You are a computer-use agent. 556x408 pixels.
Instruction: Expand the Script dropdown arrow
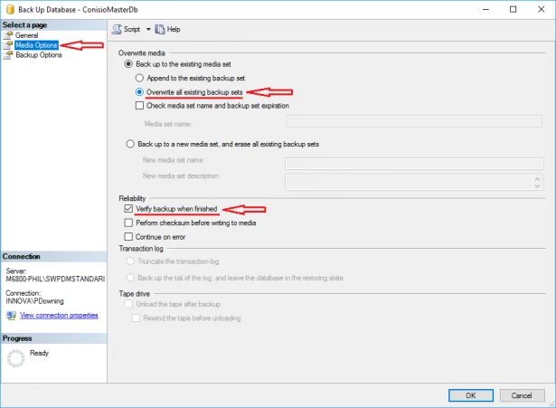(148, 29)
